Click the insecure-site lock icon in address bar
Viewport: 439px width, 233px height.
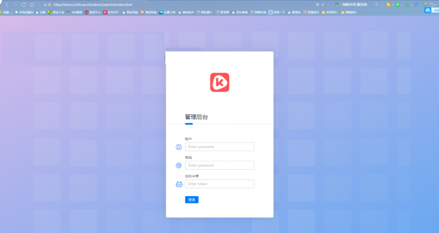point(50,5)
